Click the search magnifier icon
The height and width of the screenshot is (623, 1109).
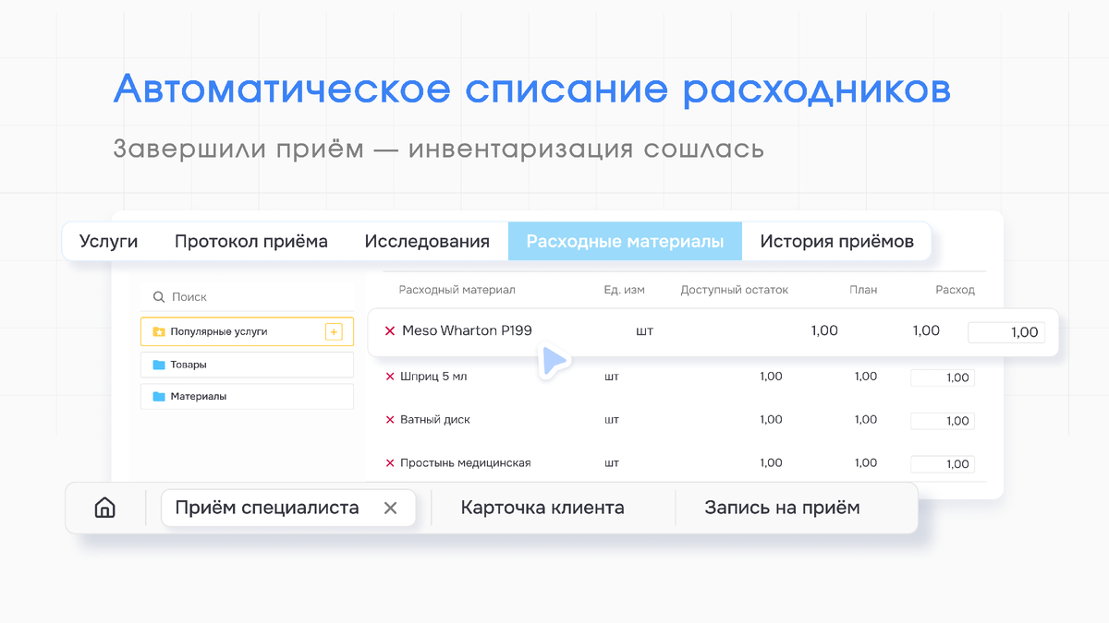pyautogui.click(x=158, y=297)
